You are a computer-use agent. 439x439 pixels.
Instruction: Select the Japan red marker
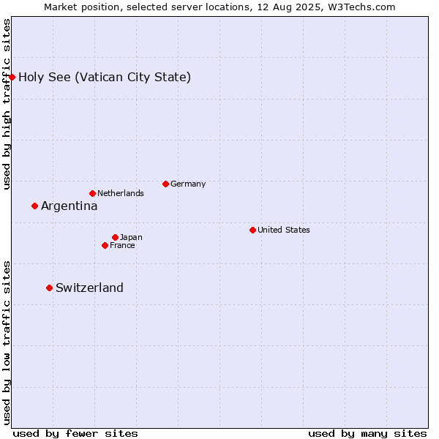(115, 237)
